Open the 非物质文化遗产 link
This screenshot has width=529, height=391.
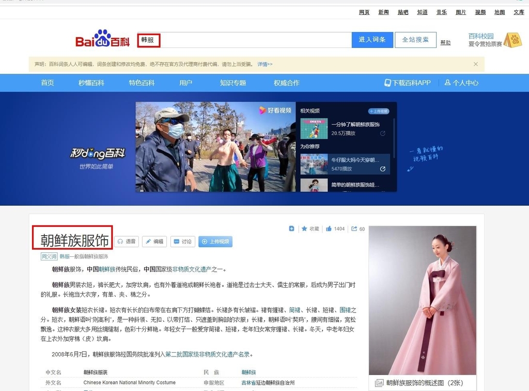(192, 269)
